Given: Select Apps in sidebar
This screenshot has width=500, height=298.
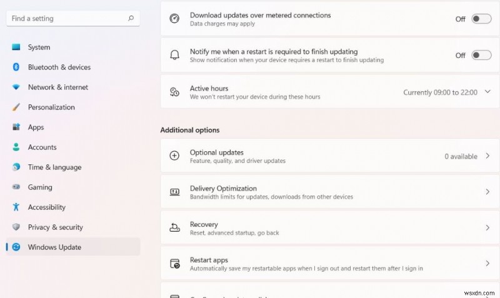Looking at the screenshot, I should coord(73,127).
